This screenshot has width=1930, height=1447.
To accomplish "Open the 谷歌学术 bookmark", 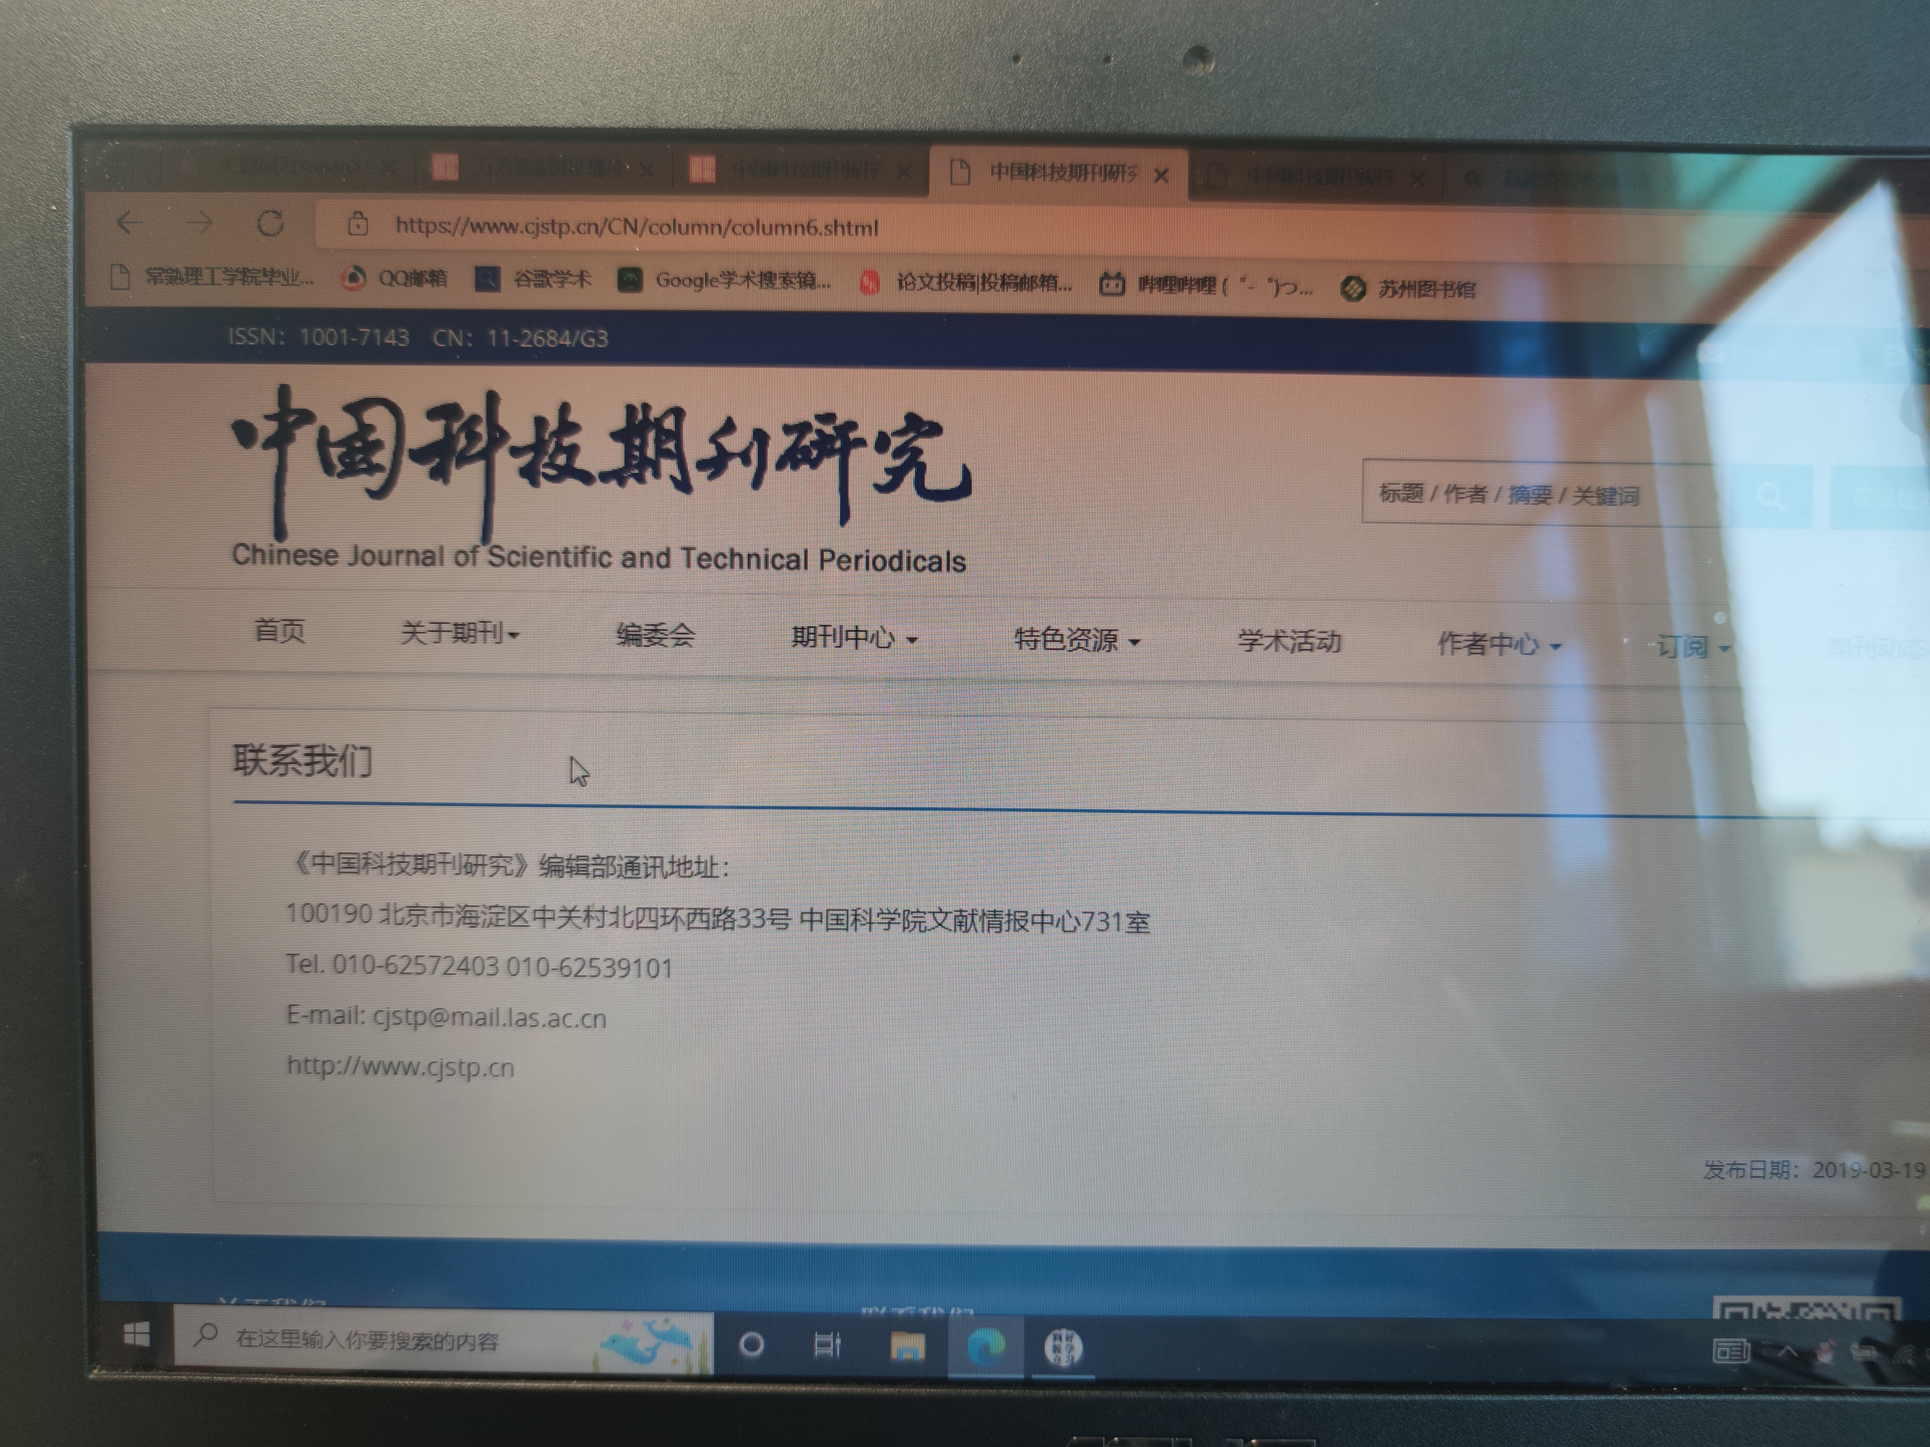I will tap(534, 279).
